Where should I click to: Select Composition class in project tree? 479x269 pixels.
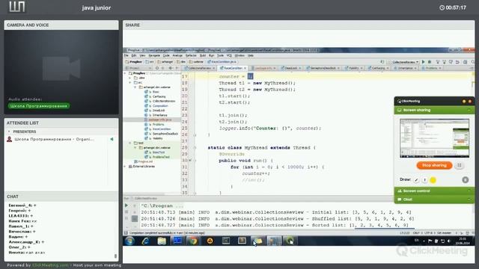(160, 106)
